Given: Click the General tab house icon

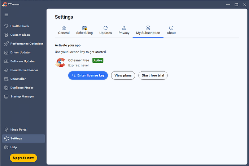Looking at the screenshot, I should [64, 28].
